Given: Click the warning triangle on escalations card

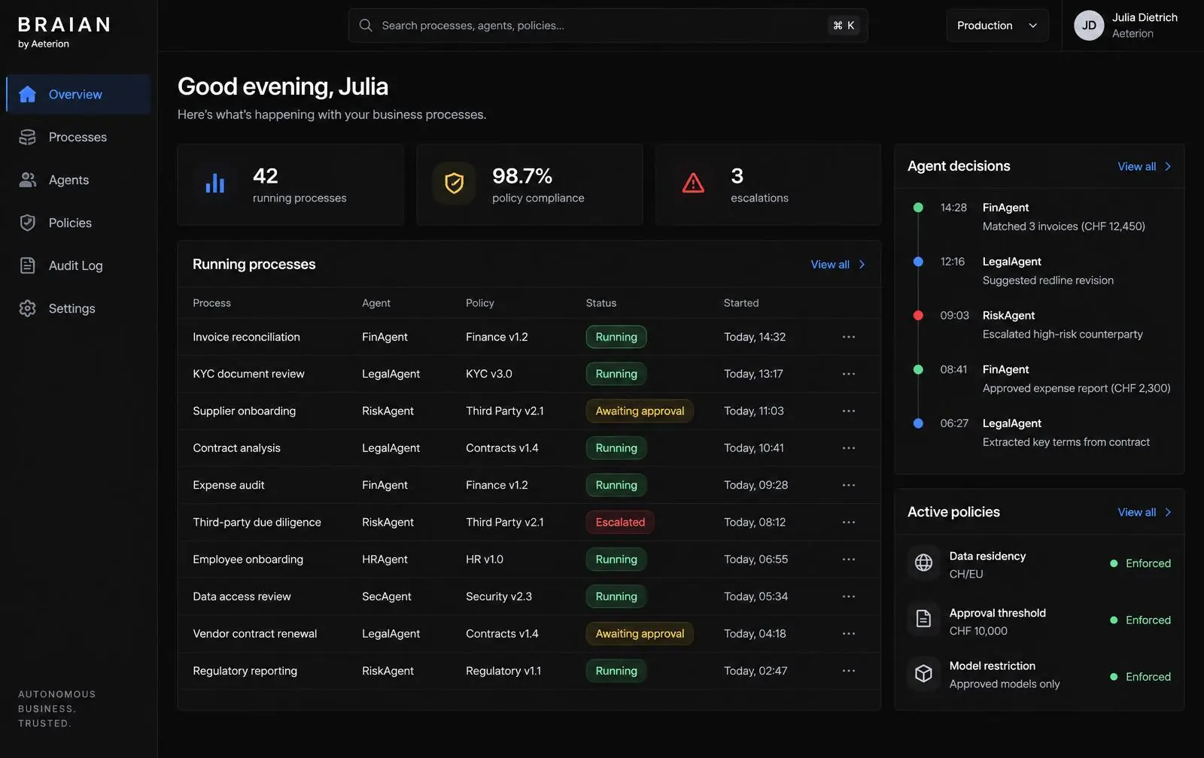Looking at the screenshot, I should click(x=693, y=183).
